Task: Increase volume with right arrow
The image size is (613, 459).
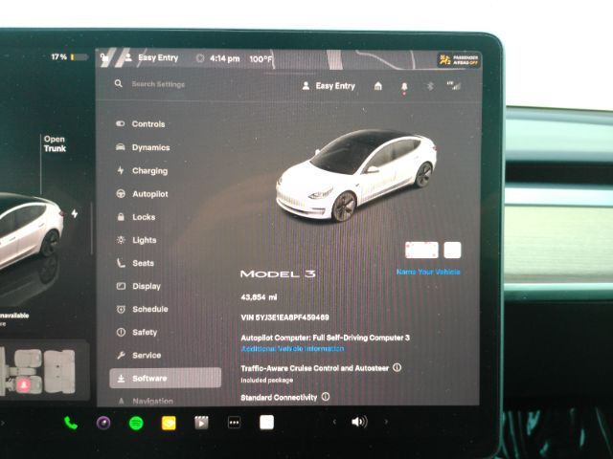Action: (386, 422)
